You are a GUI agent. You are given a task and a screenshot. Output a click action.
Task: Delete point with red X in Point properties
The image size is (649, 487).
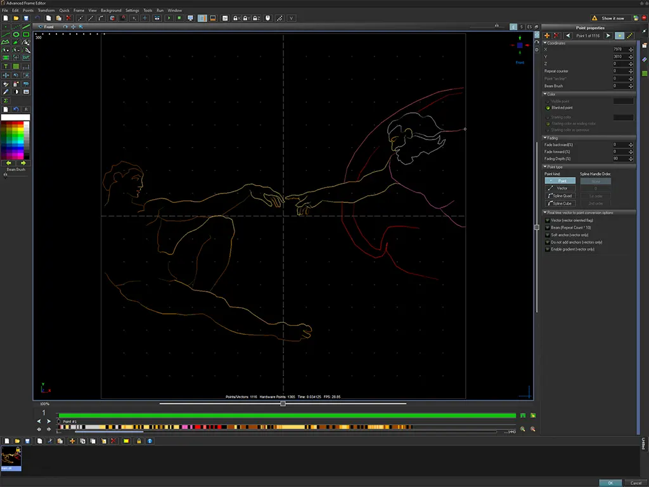click(x=556, y=36)
